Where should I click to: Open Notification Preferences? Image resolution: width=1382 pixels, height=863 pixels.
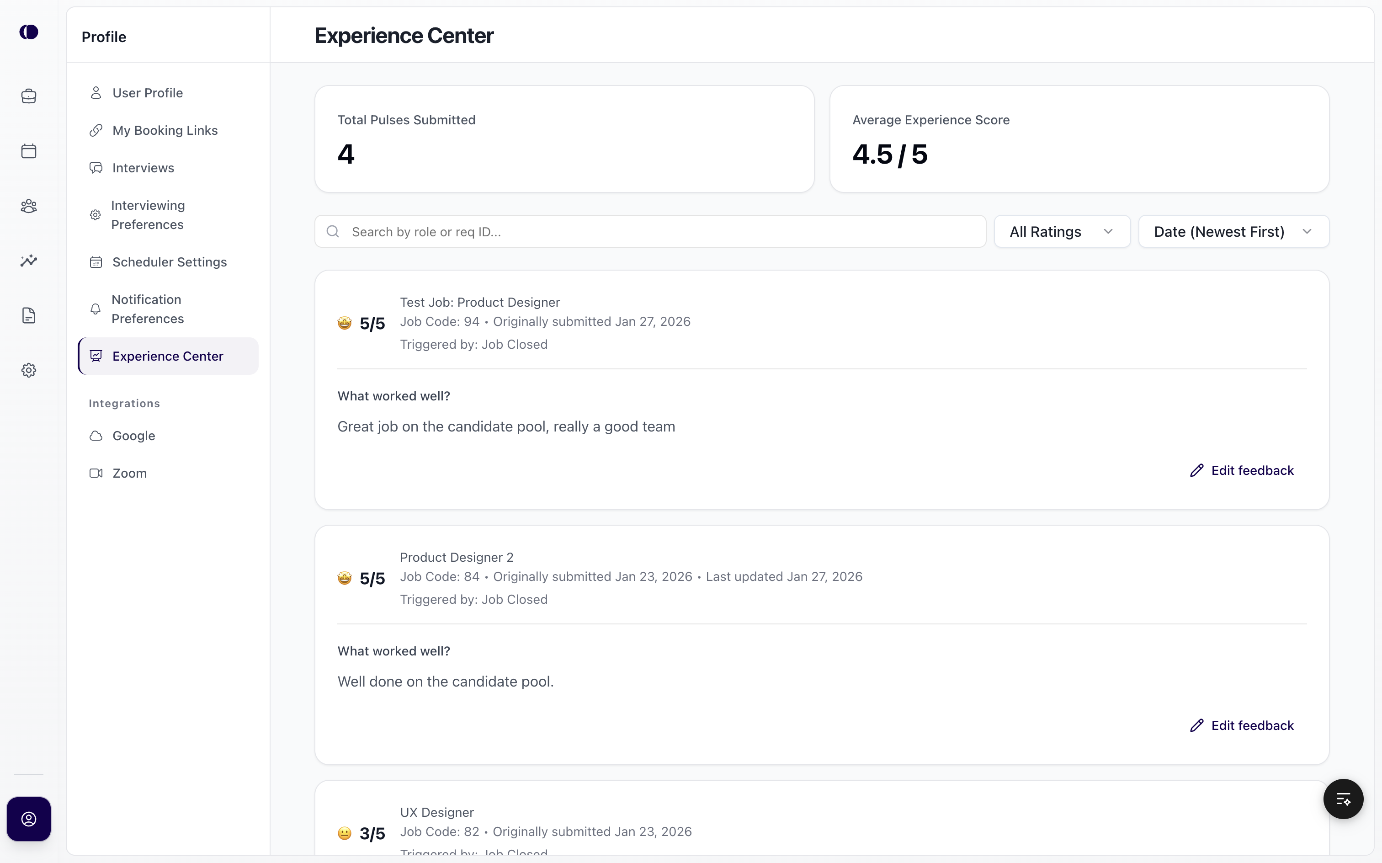[168, 309]
